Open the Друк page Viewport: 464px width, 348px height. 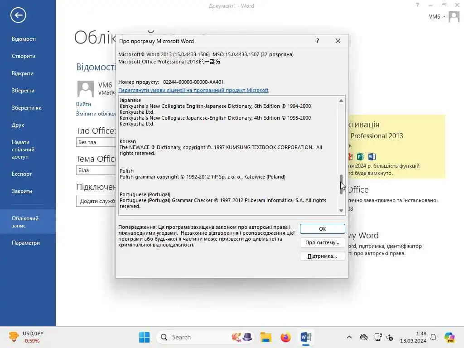click(18, 125)
